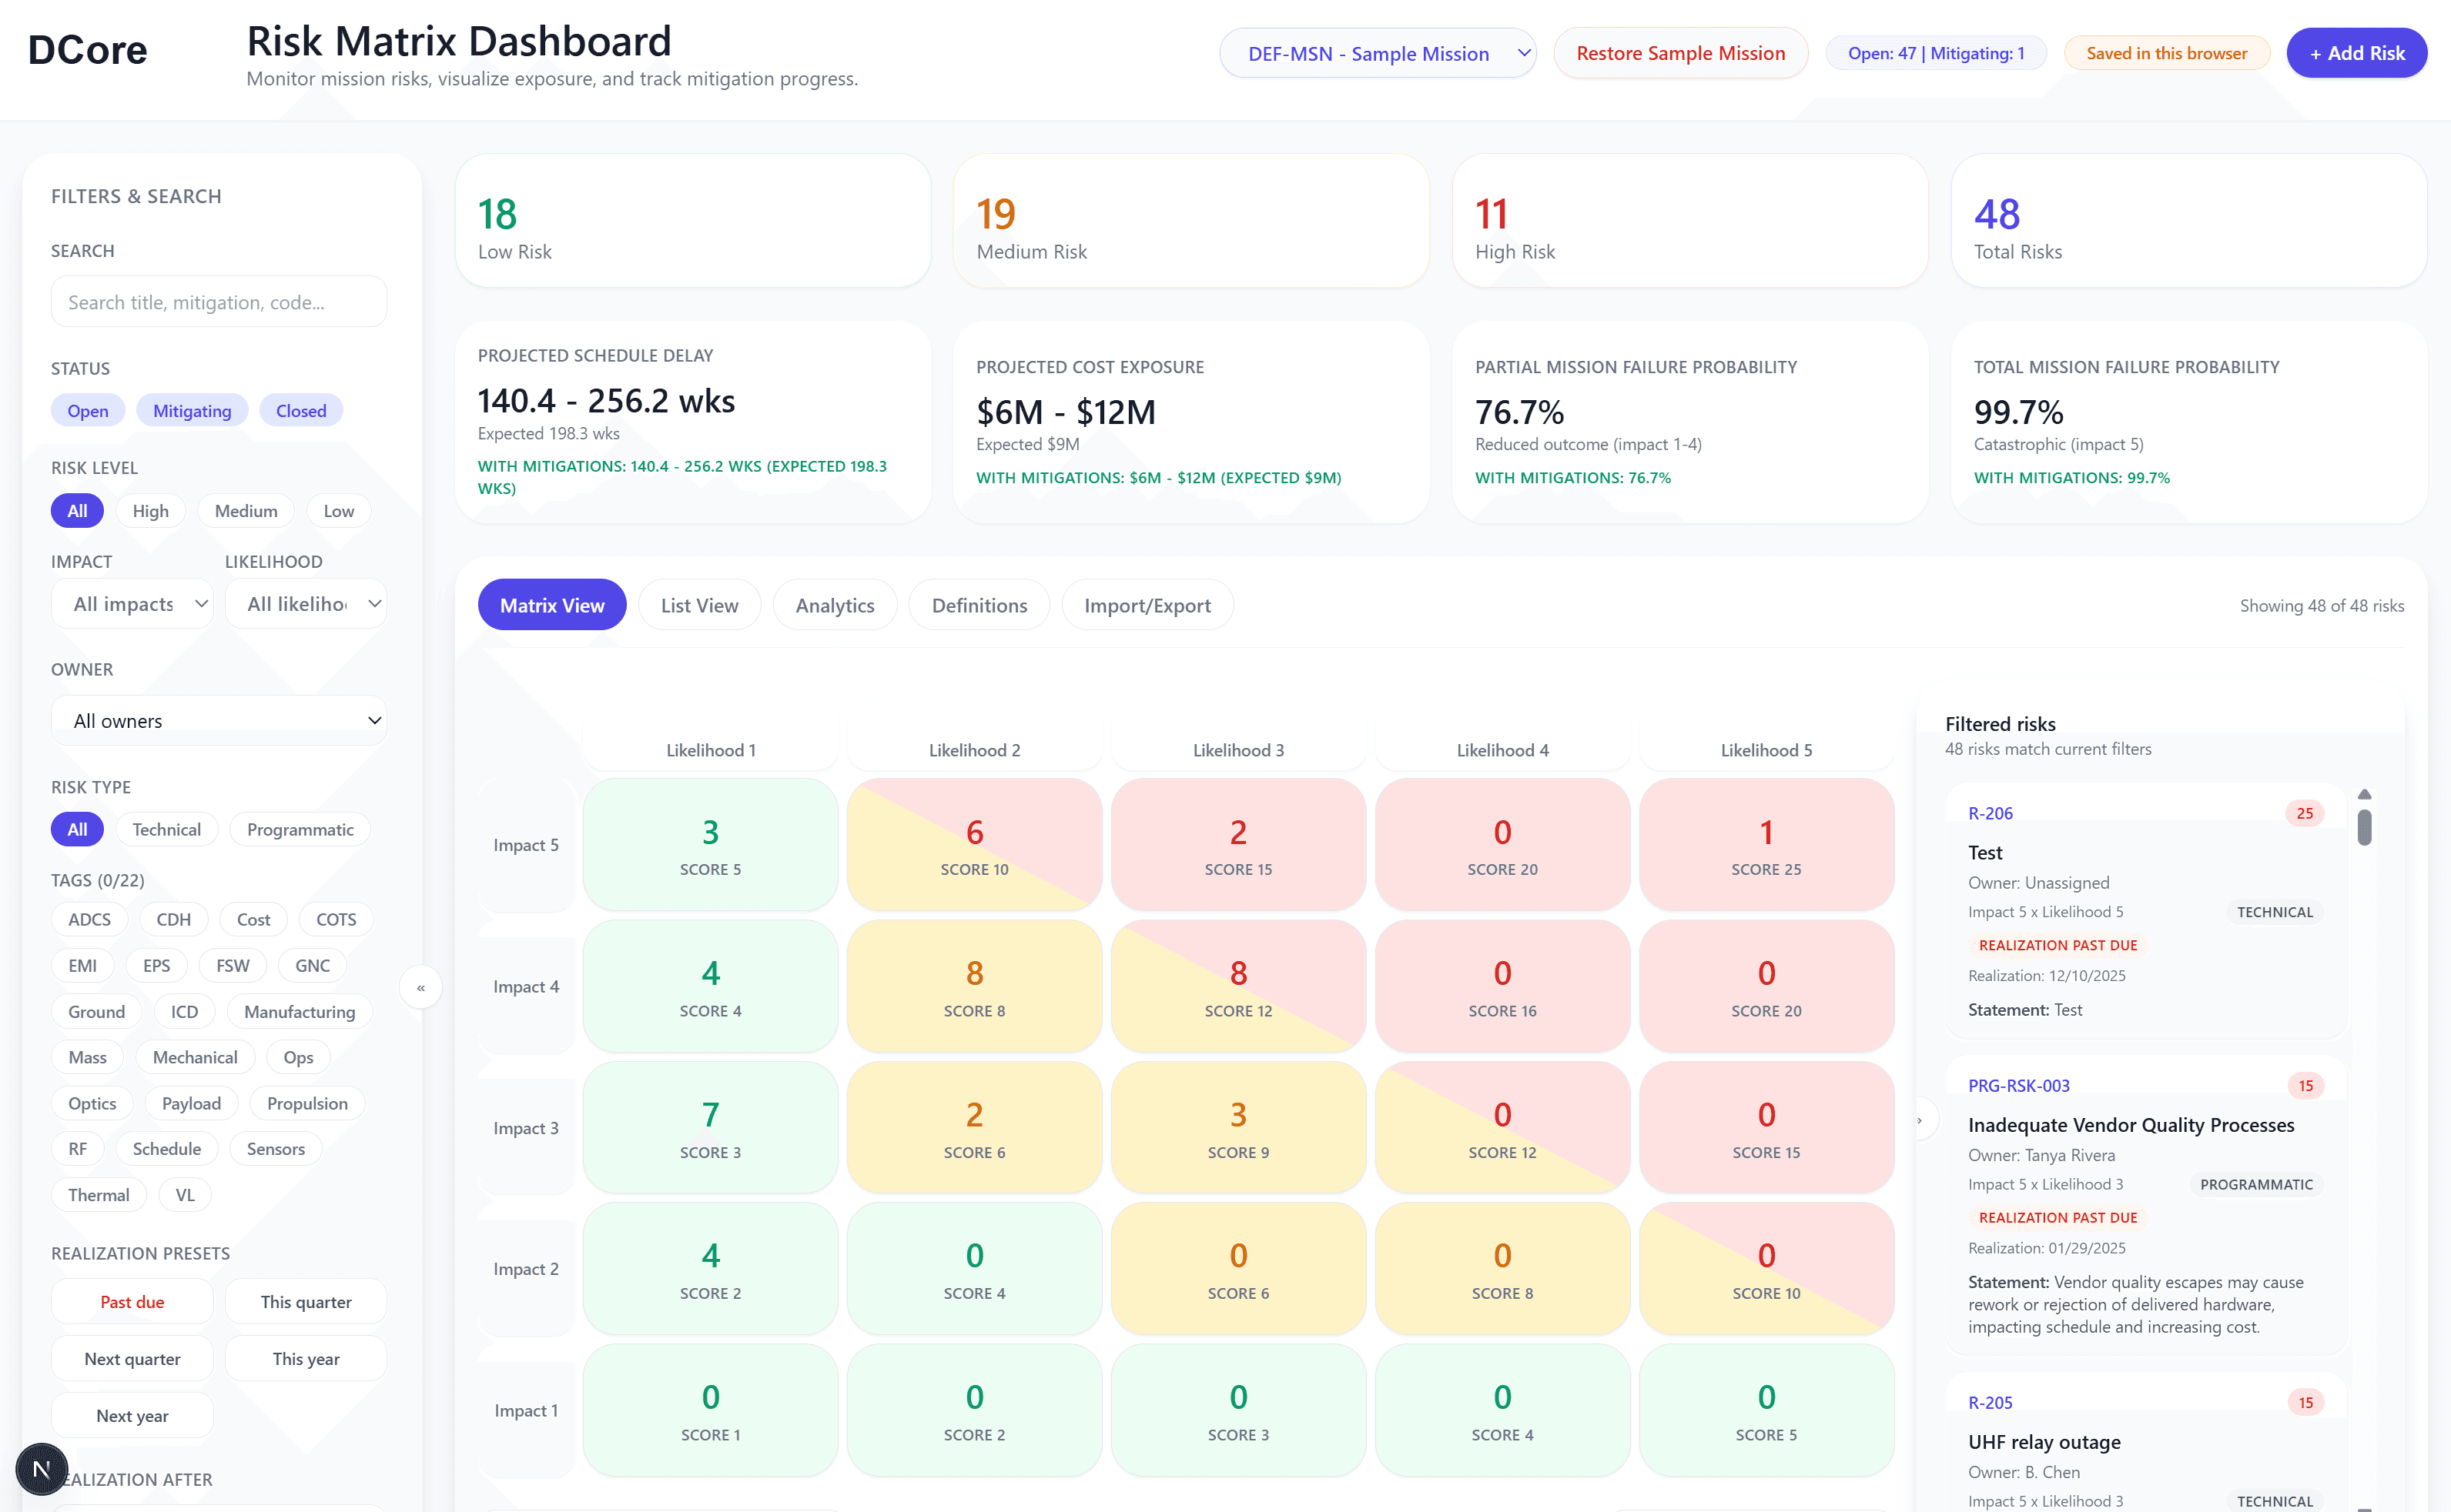2451x1512 pixels.
Task: Click the scrollbar in the Filtered risks panel
Action: point(2364,827)
